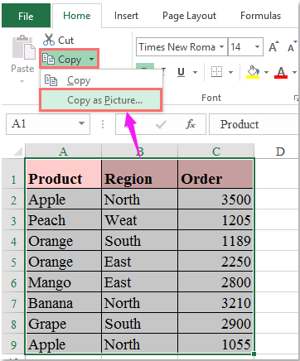Select column A header
300x361 pixels.
point(63,152)
